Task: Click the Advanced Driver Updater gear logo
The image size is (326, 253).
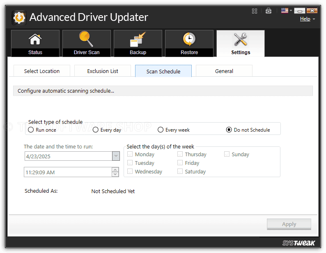Action: (x=19, y=18)
